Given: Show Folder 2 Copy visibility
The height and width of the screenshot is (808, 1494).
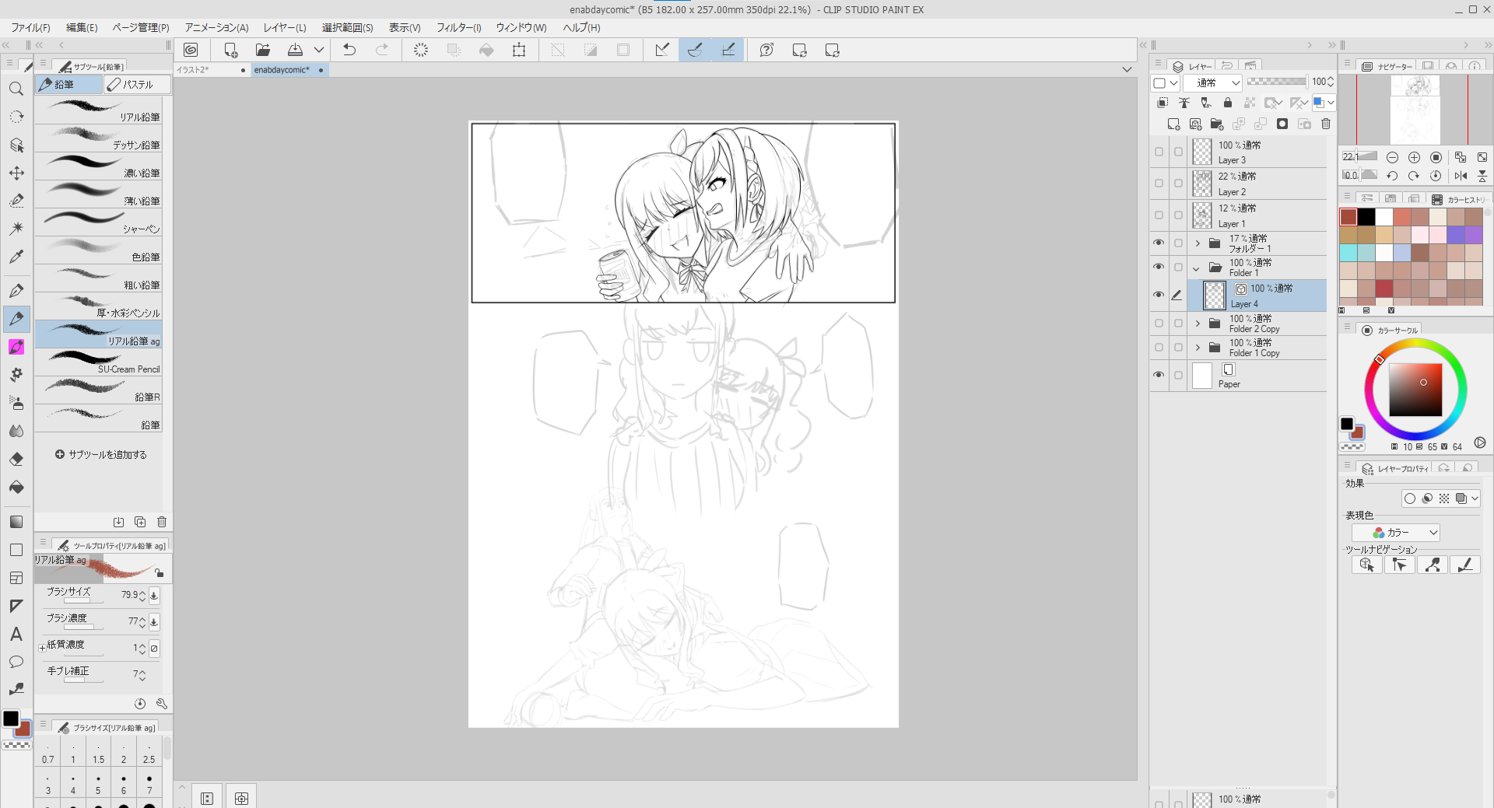Looking at the screenshot, I should click(1159, 324).
